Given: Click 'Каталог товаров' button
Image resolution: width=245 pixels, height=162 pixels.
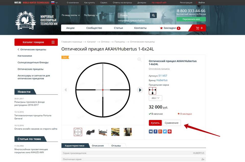Looking at the screenshot, I should [x=36, y=42].
